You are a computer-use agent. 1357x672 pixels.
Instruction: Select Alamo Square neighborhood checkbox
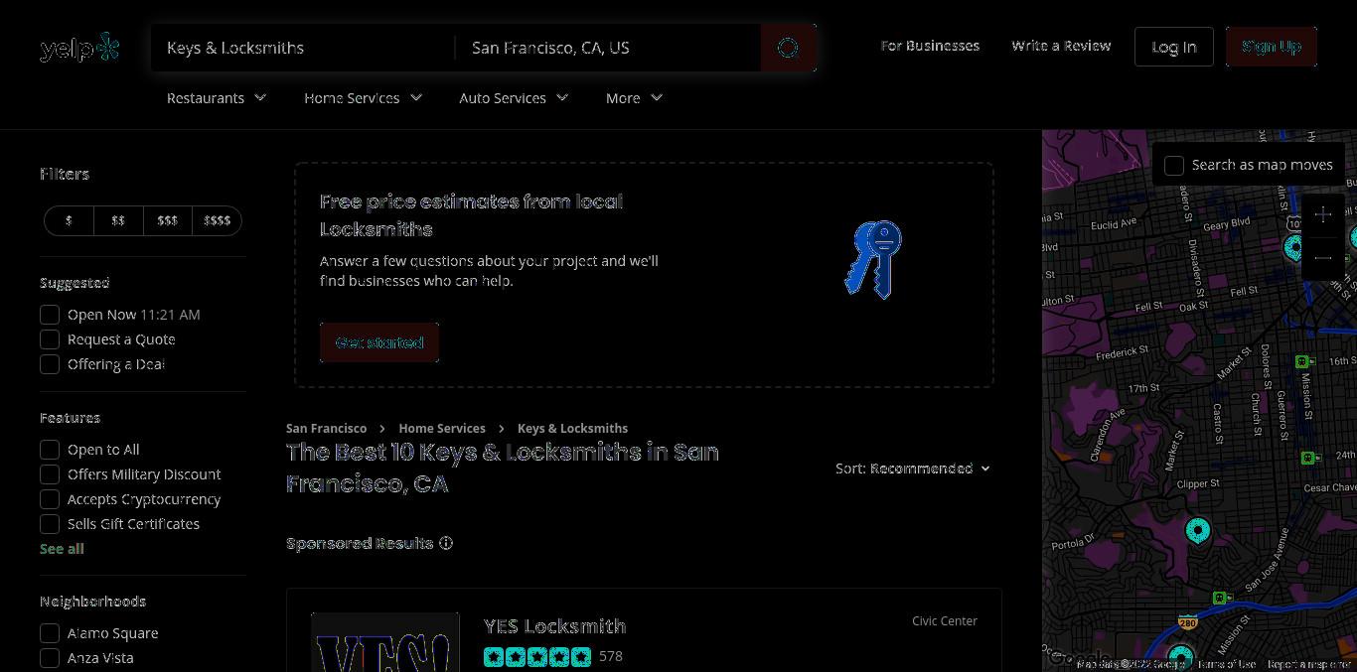tap(50, 633)
